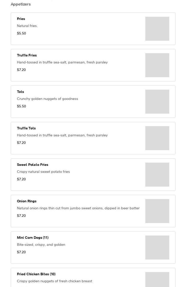This screenshot has height=287, width=186.
Task: Select the Onion Rings image placeholder
Action: (157, 211)
